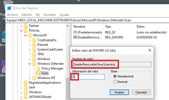Open the Edición menu
Viewport: 169px width, 100px height.
27,15
